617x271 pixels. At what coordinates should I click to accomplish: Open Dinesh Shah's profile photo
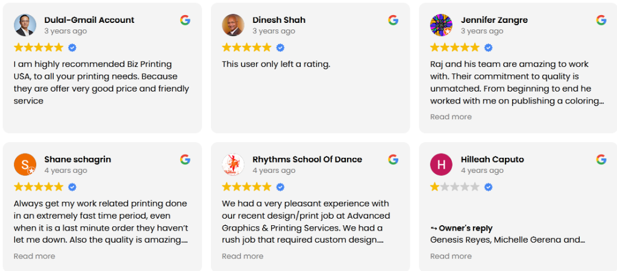[x=233, y=25]
